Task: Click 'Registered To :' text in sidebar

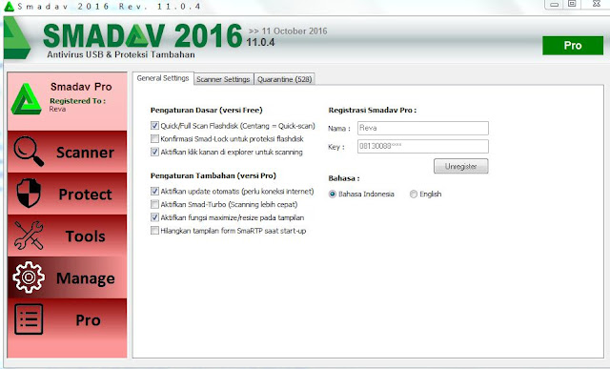Action: click(77, 101)
